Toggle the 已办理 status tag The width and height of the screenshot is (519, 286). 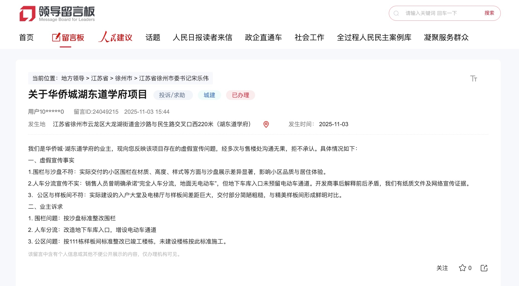point(240,95)
